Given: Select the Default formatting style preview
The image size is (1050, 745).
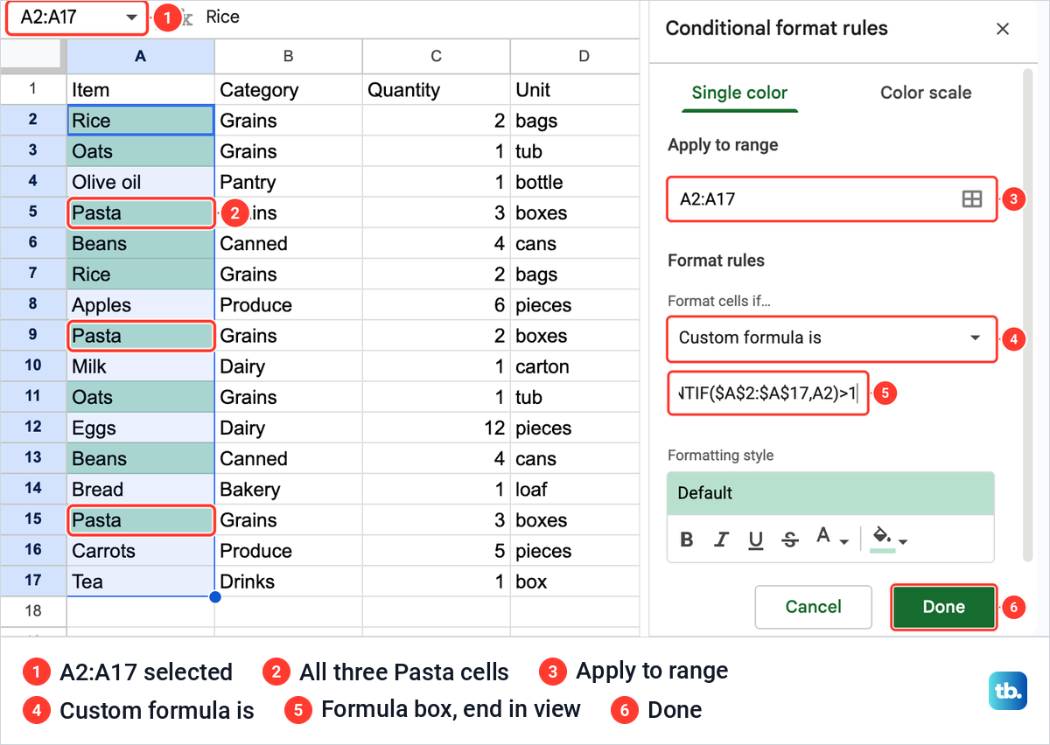Looking at the screenshot, I should pyautogui.click(x=830, y=493).
